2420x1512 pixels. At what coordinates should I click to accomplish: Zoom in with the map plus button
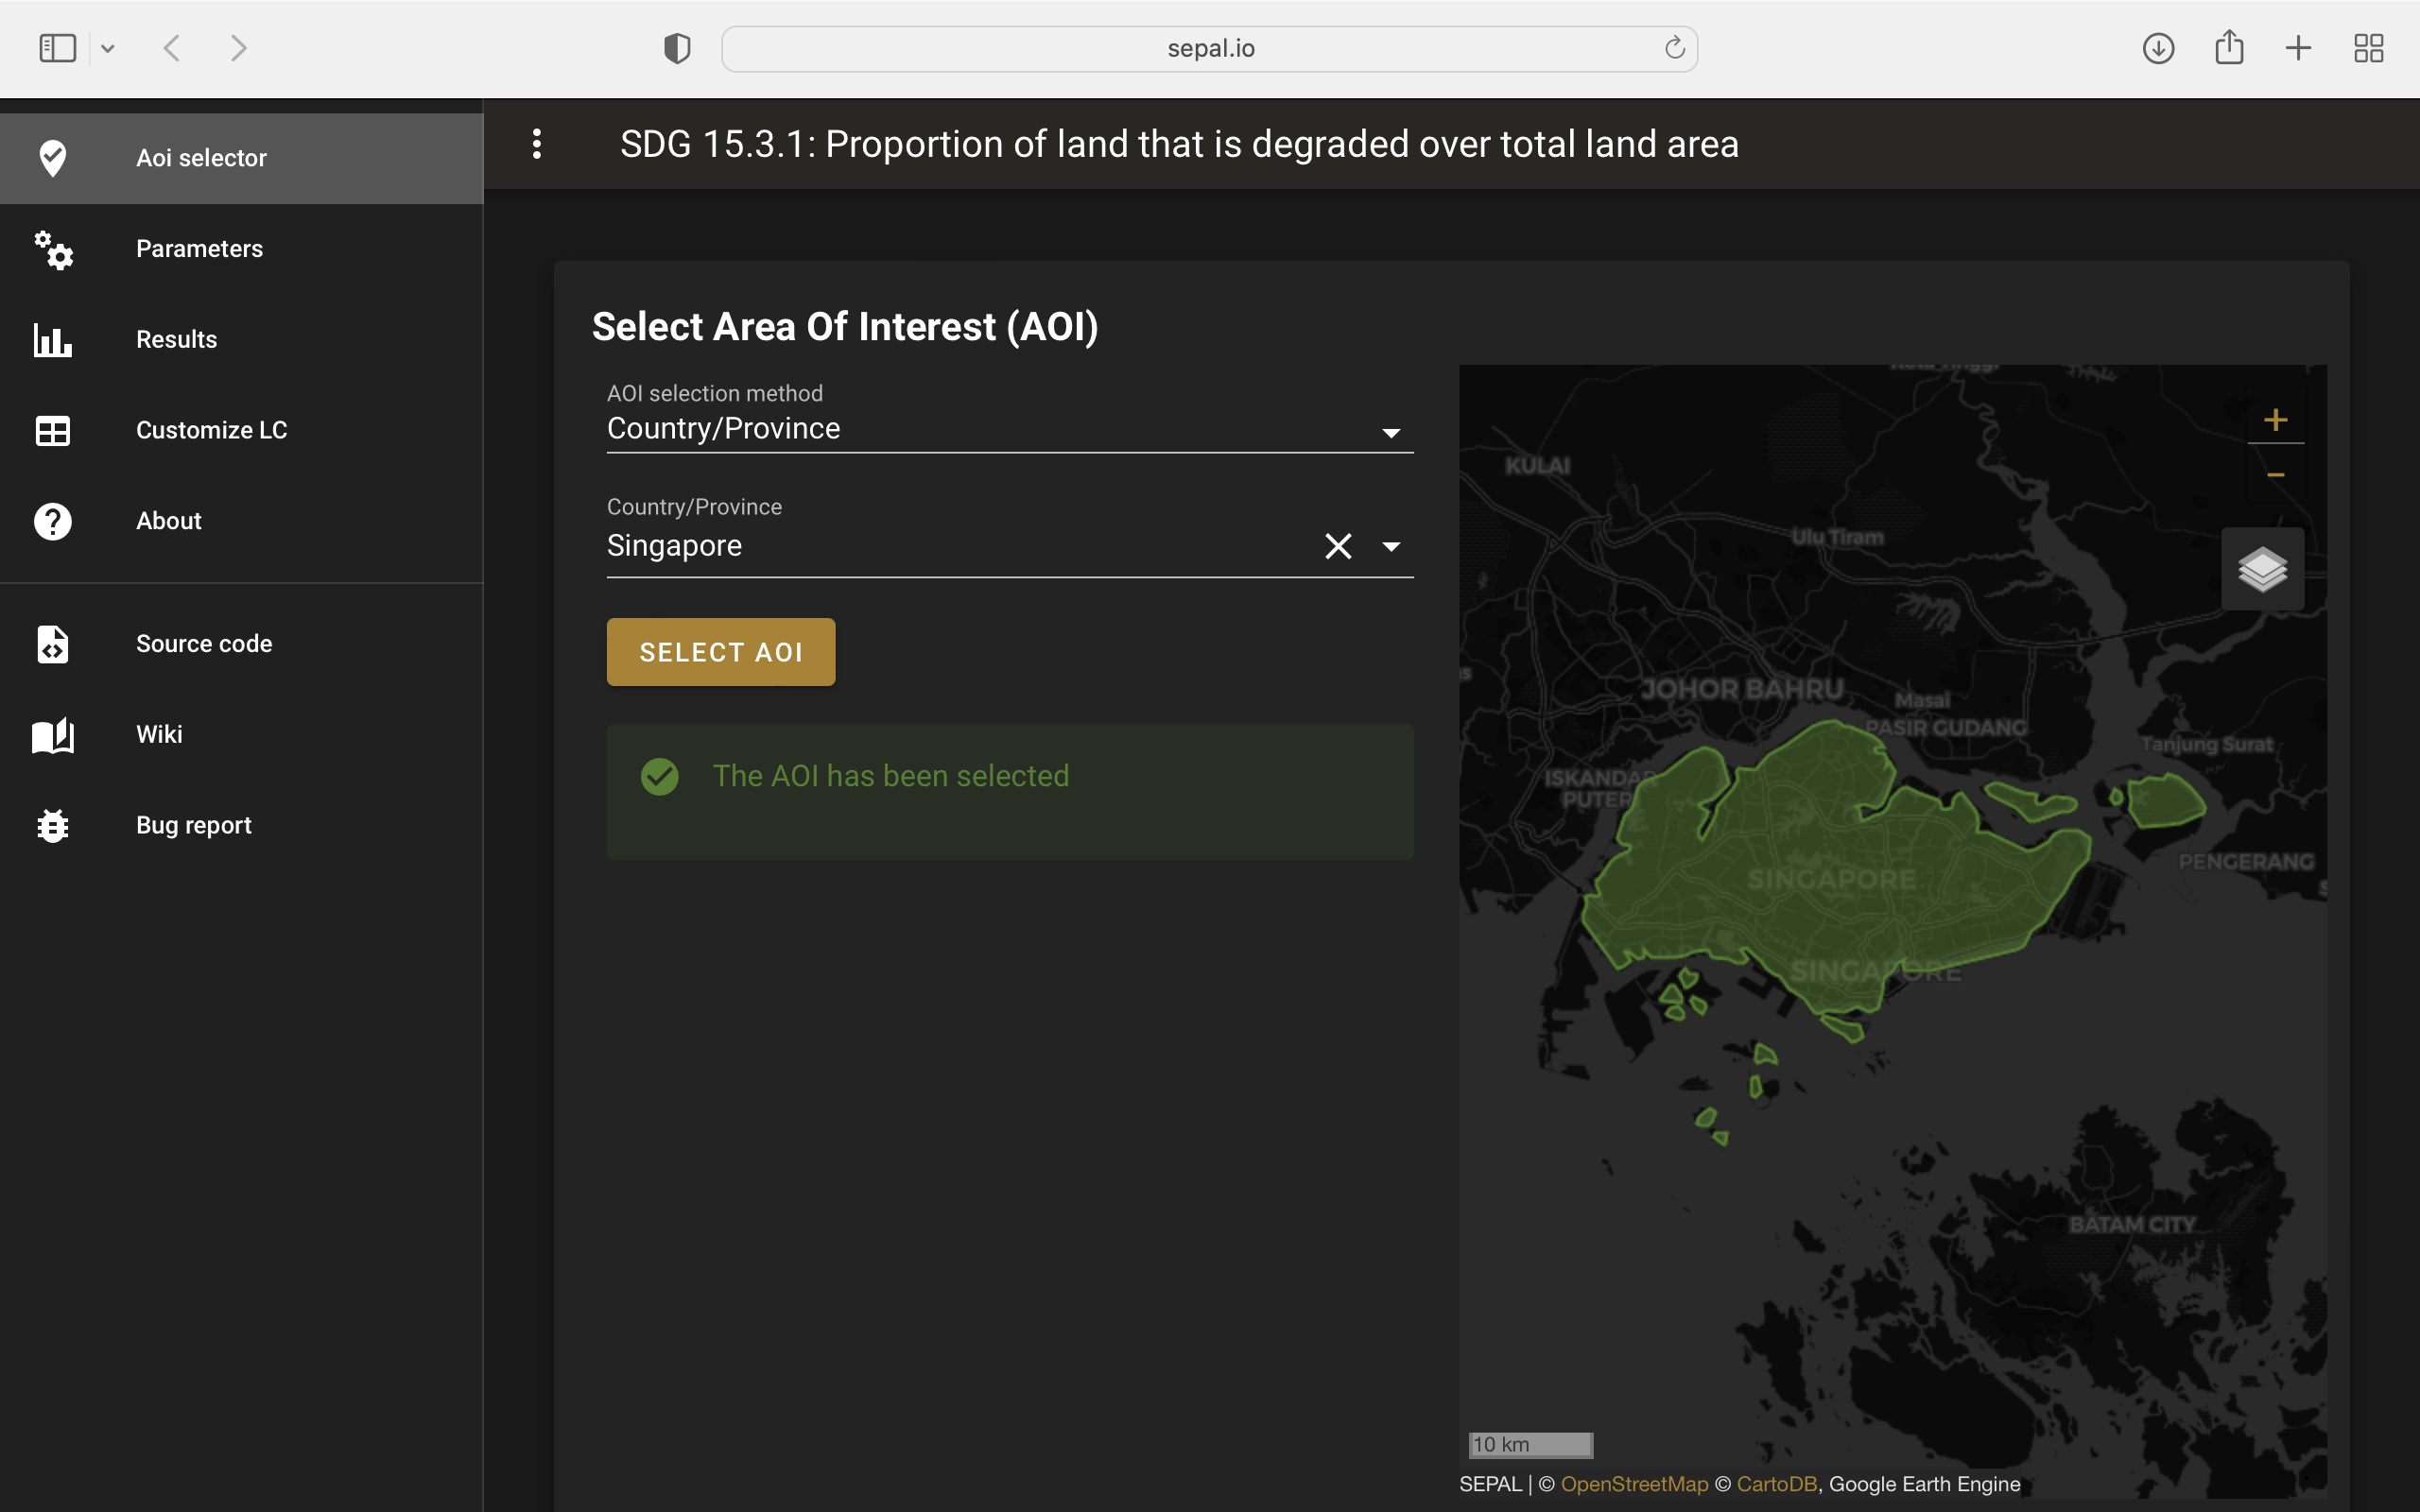click(2275, 420)
